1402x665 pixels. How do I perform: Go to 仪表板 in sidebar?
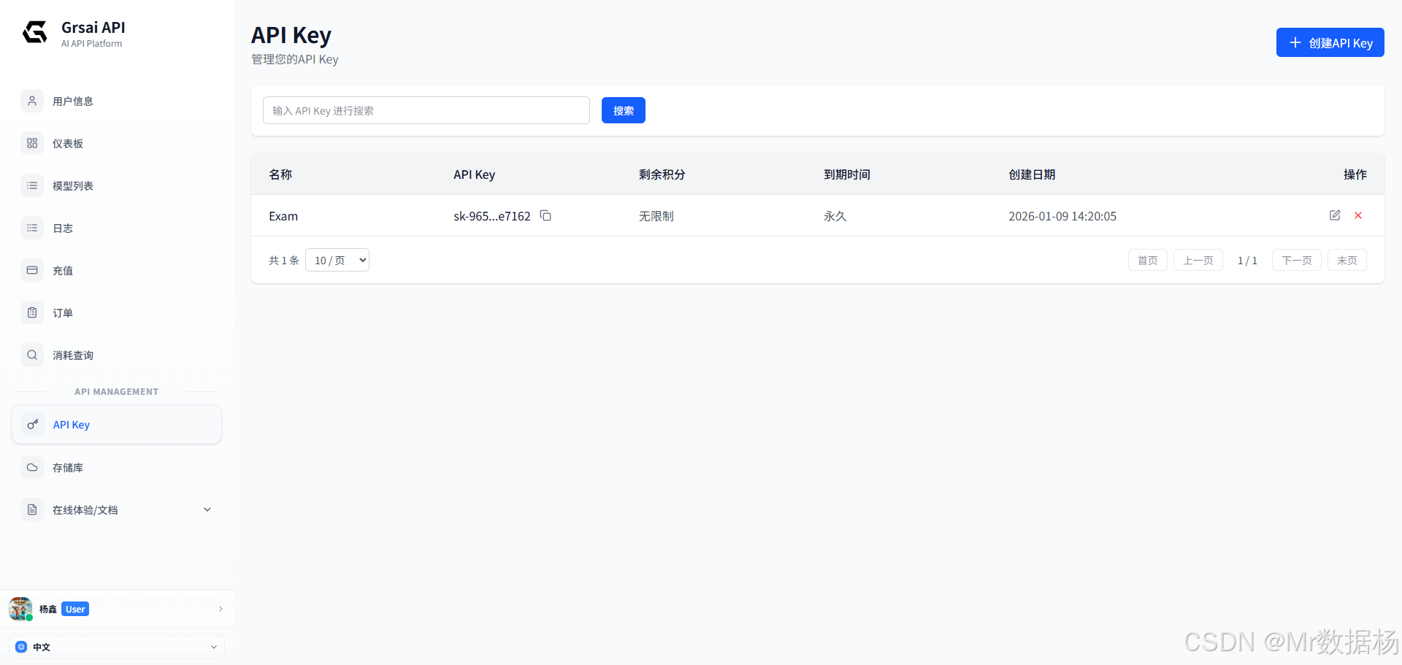(117, 143)
